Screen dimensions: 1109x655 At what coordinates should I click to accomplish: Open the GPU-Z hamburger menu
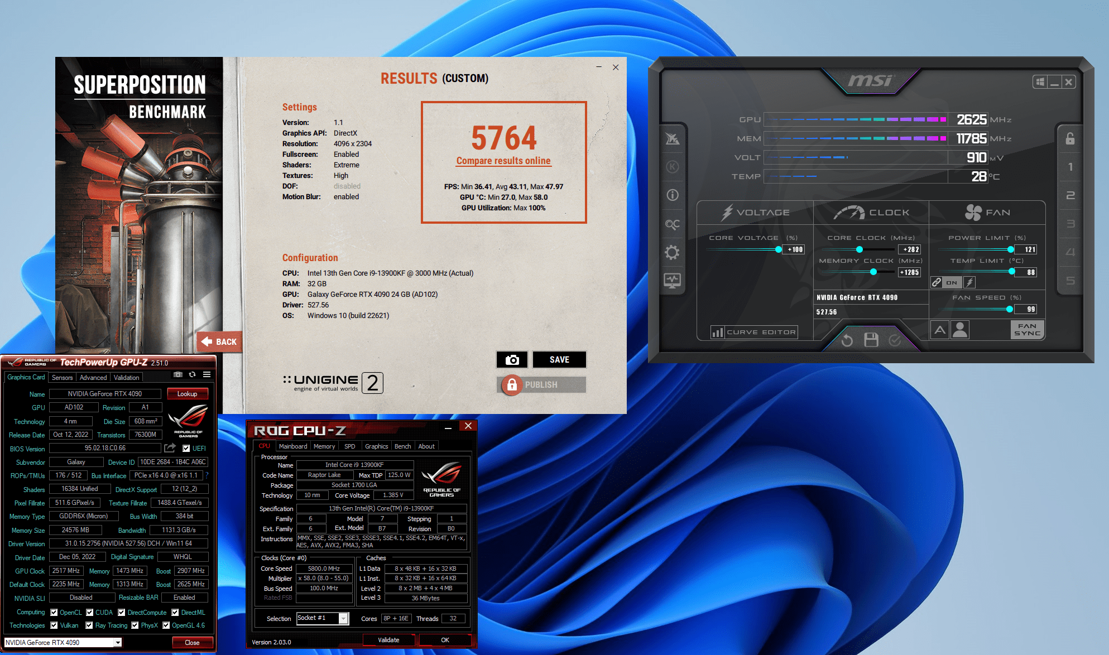pos(207,375)
